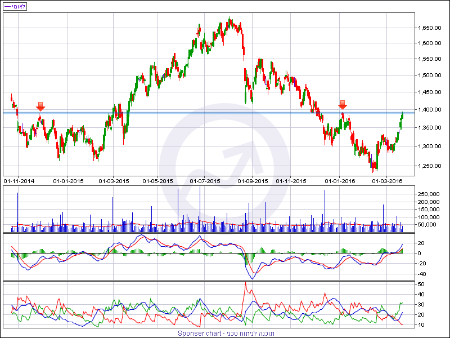450x338 pixels.
Task: Pick the 01-05-2015 date on the axis
Action: tap(157, 181)
